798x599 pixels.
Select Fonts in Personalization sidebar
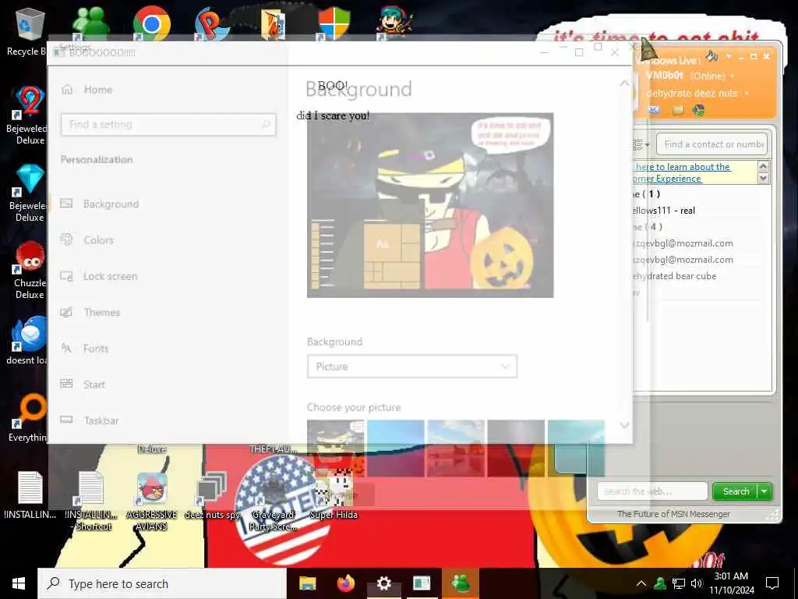(168, 349)
